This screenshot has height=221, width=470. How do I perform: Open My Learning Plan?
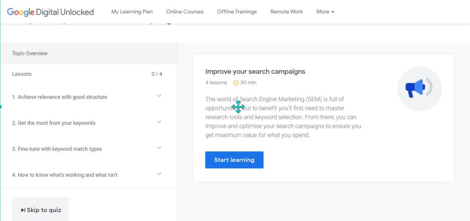[x=132, y=11]
